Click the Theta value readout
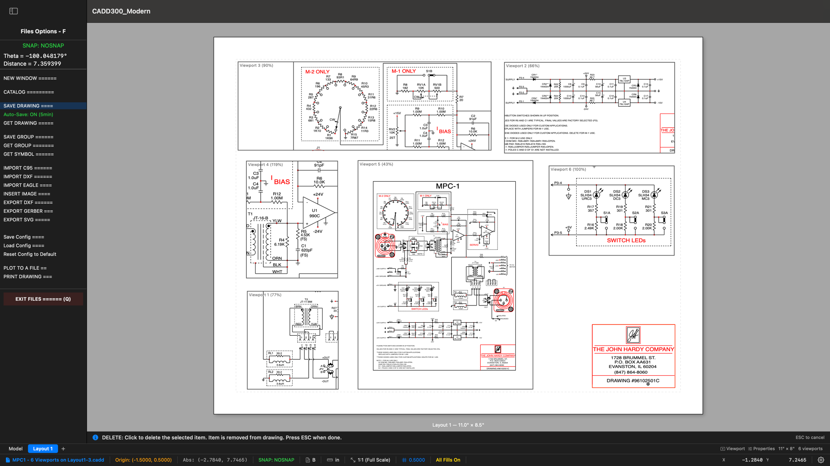The image size is (830, 466). point(35,56)
